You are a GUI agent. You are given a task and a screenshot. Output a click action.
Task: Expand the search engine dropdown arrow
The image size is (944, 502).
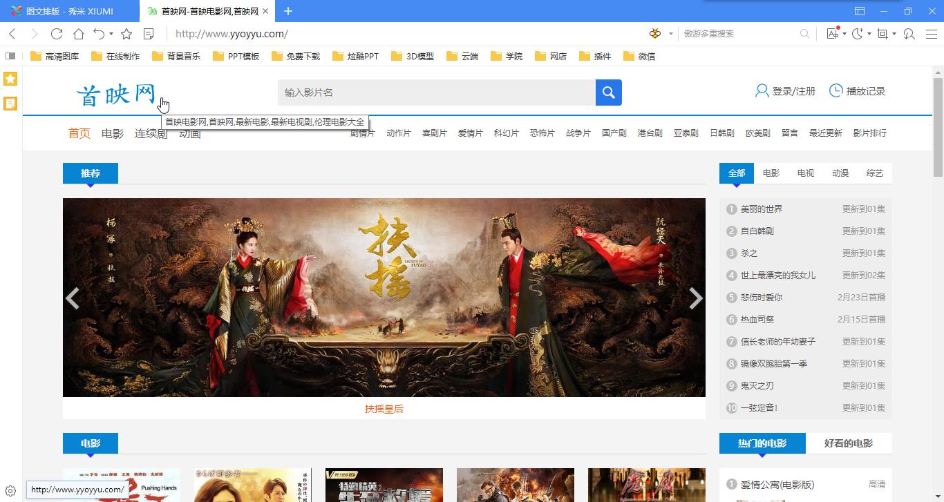[670, 34]
